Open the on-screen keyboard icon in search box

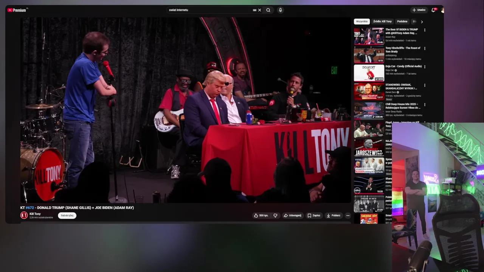coord(254,10)
